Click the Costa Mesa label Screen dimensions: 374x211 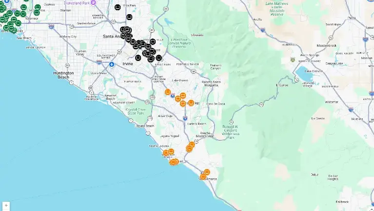click(98, 73)
